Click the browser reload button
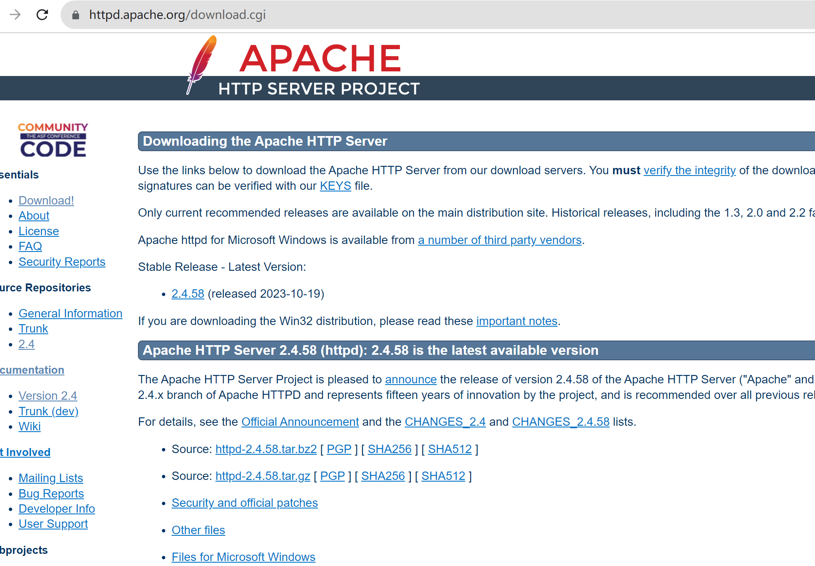 [42, 15]
